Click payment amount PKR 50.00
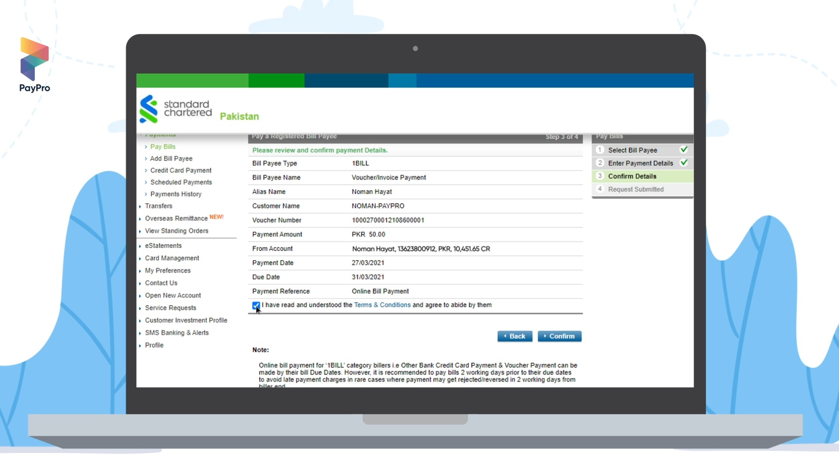Viewport: 839px width, 472px height. pyautogui.click(x=368, y=235)
